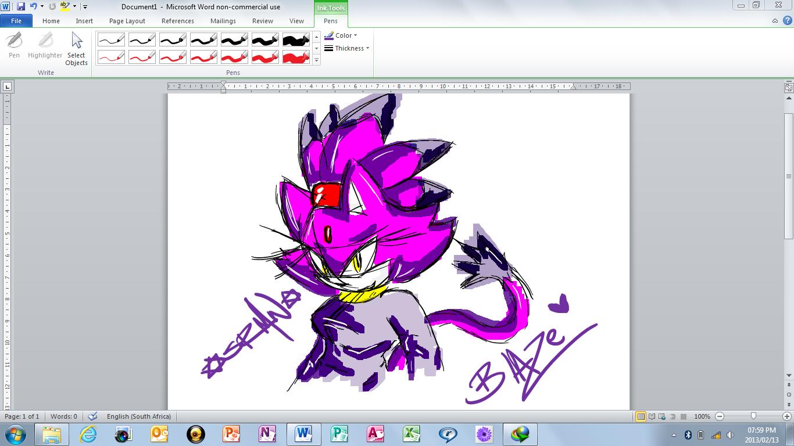This screenshot has width=794, height=446.
Task: Open Publisher from the taskbar
Action: coord(339,434)
